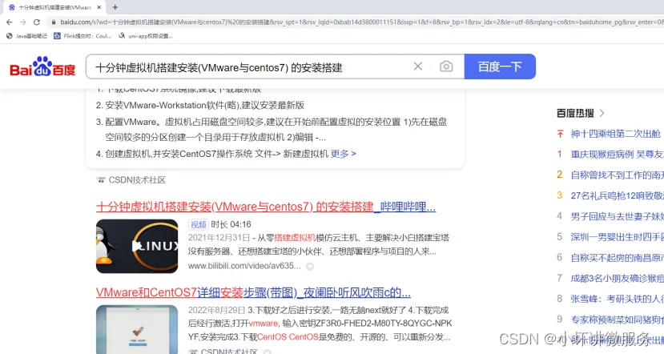
Task: Click the Baidu logo
Action: click(x=42, y=67)
